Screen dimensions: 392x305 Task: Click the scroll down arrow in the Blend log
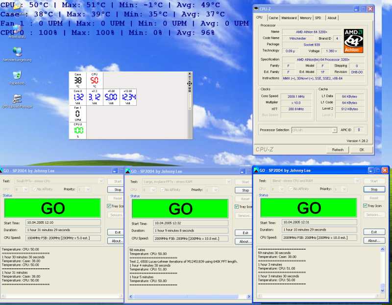point(382,290)
